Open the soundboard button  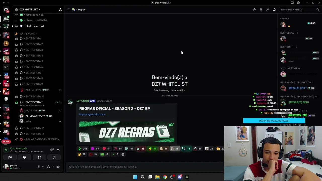[54, 157]
